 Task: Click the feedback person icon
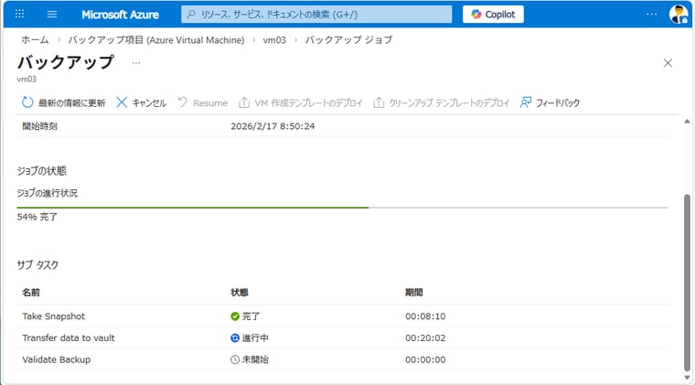pyautogui.click(x=526, y=102)
